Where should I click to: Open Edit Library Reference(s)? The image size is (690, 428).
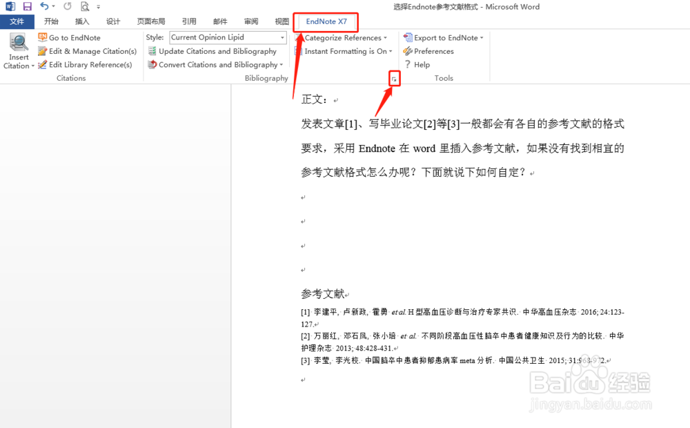coord(90,65)
